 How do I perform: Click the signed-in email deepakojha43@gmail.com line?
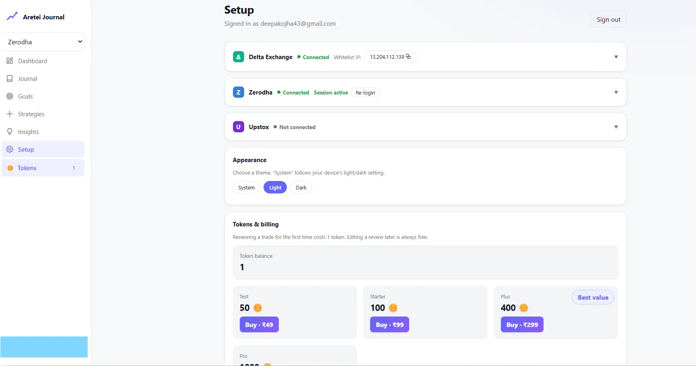coord(280,24)
